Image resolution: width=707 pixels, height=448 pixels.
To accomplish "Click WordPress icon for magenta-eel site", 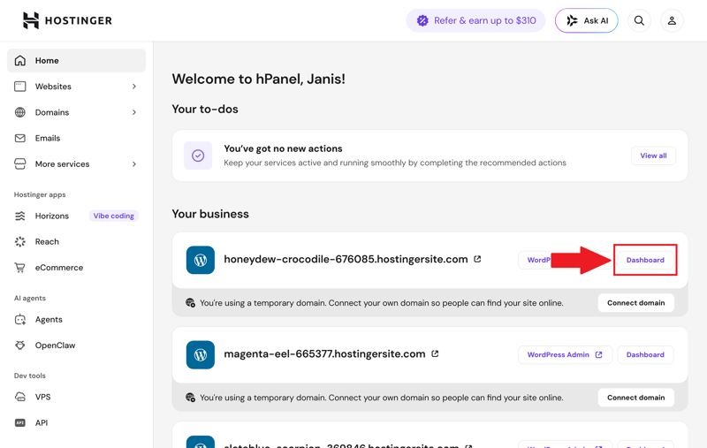I will (x=201, y=354).
